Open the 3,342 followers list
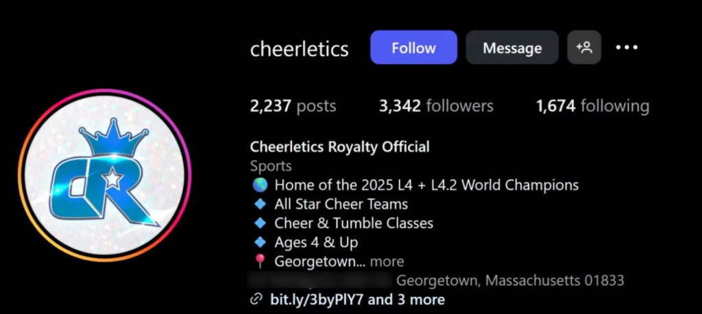 [436, 106]
